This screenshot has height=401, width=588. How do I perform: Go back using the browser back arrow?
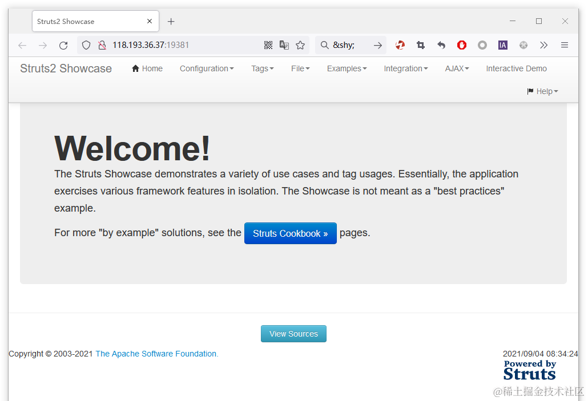22,45
